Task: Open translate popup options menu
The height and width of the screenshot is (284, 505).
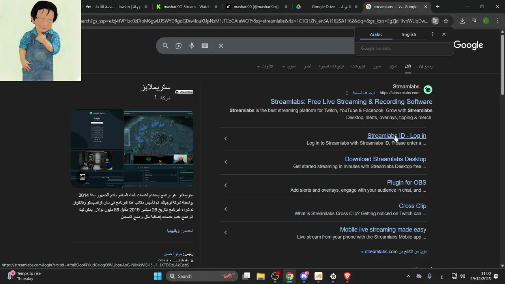Action: (433, 34)
